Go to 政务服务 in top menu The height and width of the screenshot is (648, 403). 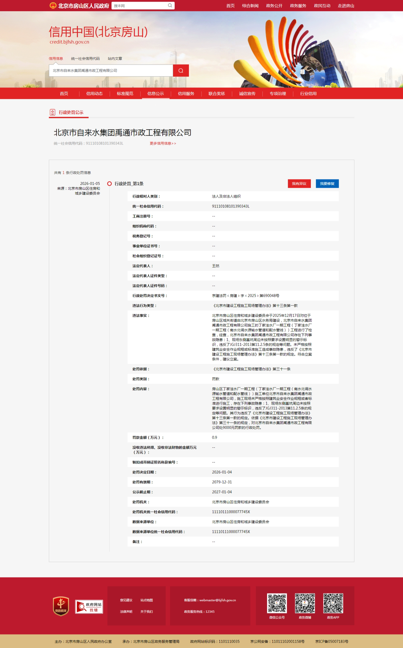click(298, 6)
